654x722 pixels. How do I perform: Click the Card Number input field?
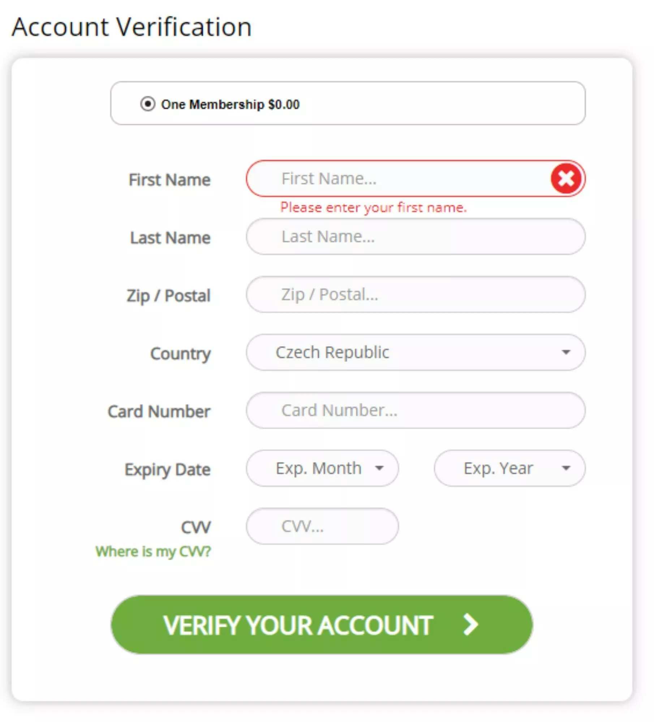point(416,410)
